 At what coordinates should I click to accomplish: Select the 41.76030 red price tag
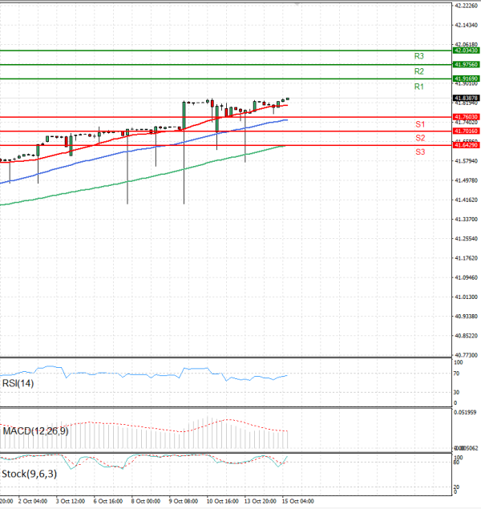click(466, 116)
